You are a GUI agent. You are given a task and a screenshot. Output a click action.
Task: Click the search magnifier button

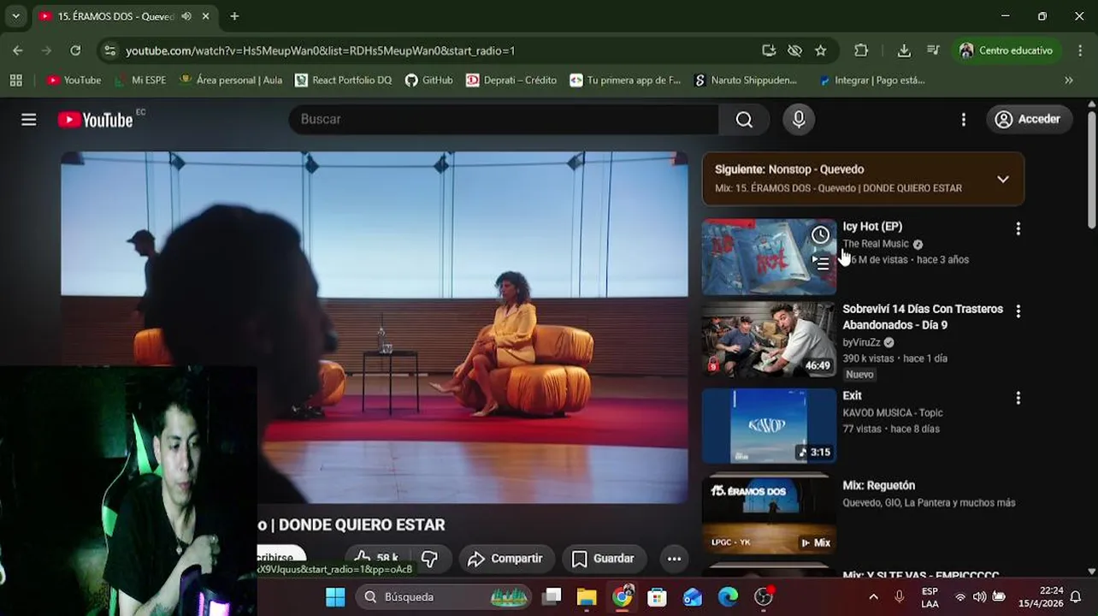[744, 120]
